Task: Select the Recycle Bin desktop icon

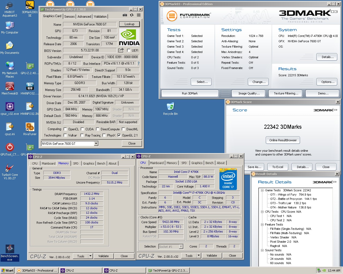Action: (170, 109)
